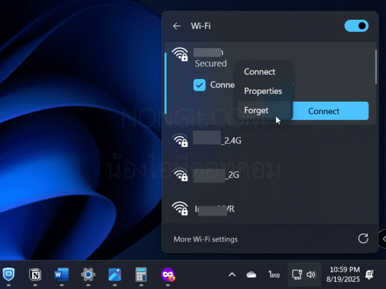Open Settings gear from the taskbar
386x289 pixels.
pyautogui.click(x=88, y=275)
